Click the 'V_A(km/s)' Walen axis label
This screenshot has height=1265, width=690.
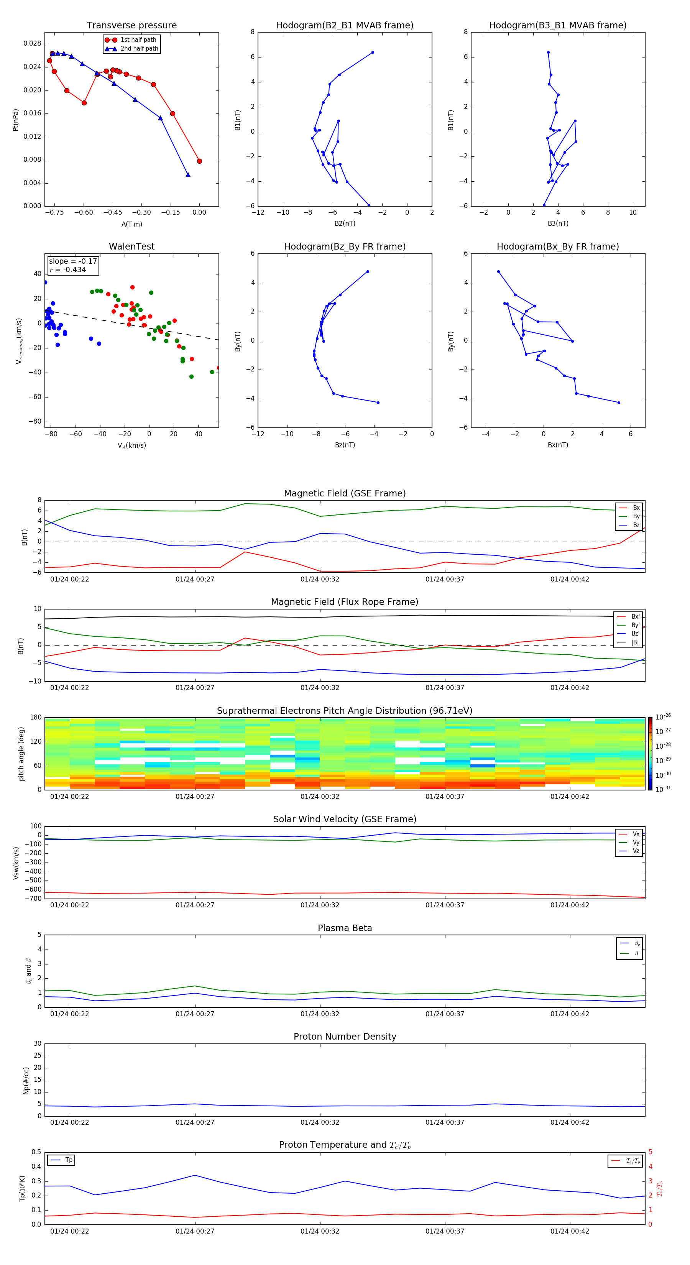[131, 445]
